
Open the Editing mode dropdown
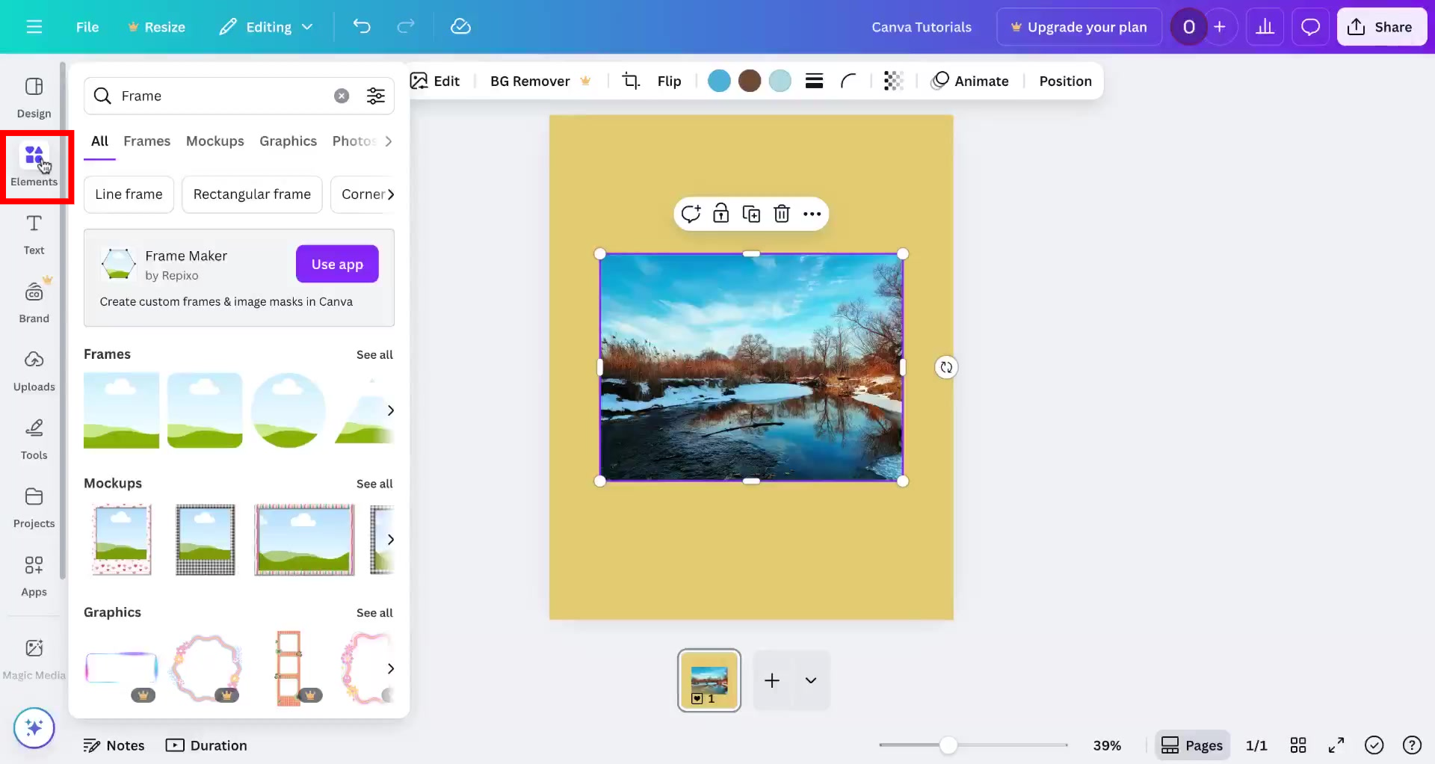click(x=266, y=26)
